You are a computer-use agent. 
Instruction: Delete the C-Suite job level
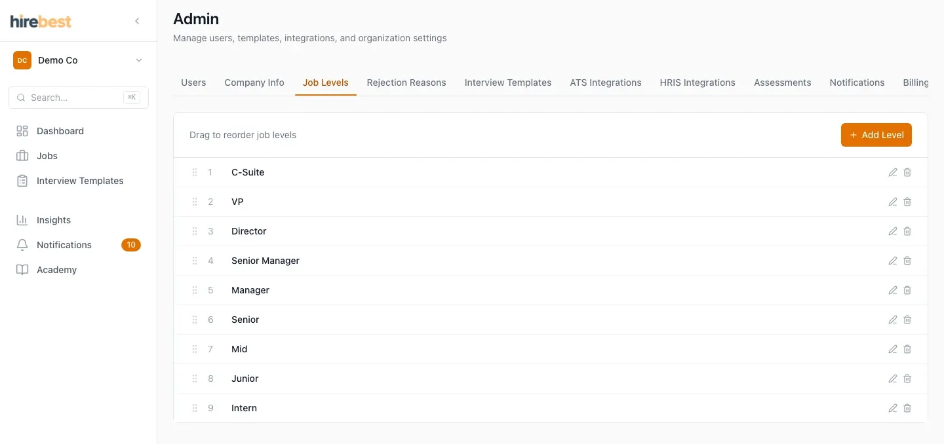coord(907,172)
